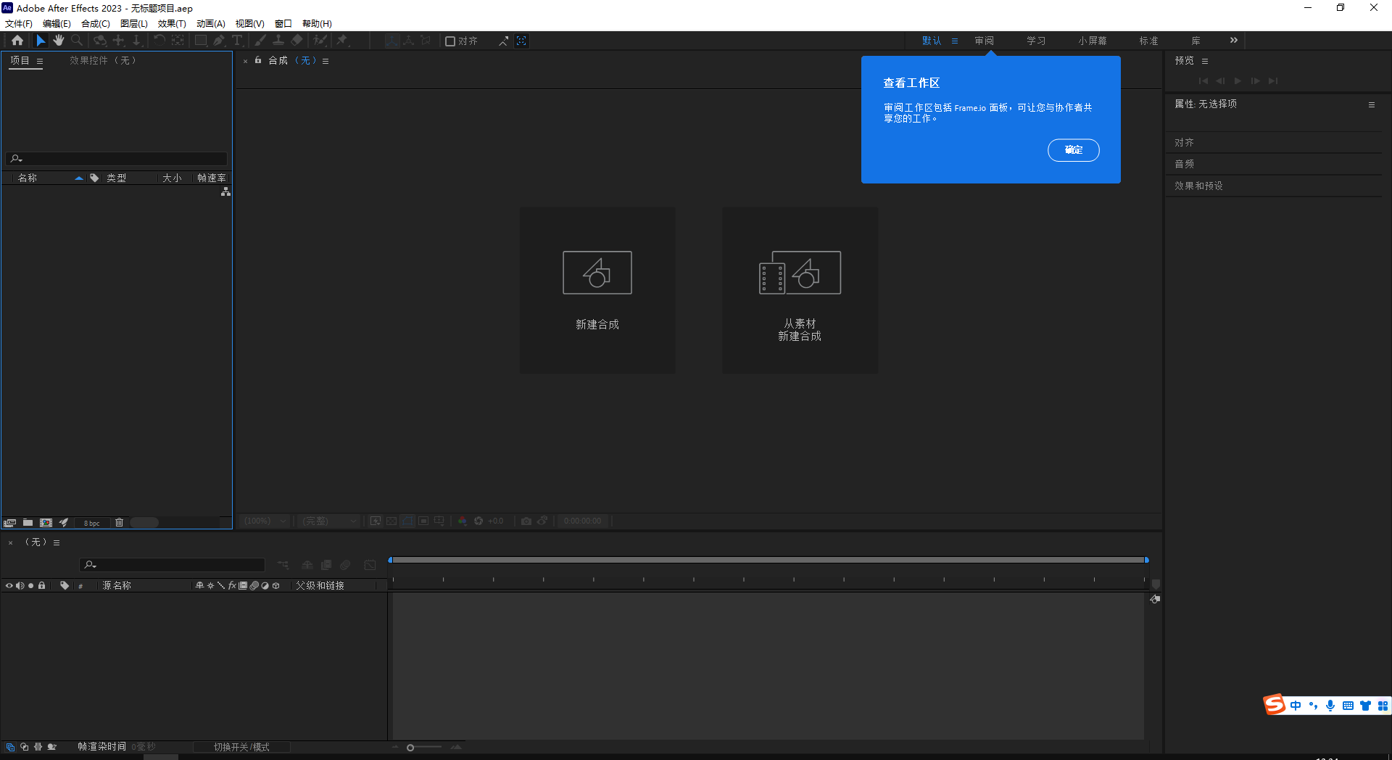Select the Hand tool in the toolbar
The width and height of the screenshot is (1392, 760).
tap(59, 41)
